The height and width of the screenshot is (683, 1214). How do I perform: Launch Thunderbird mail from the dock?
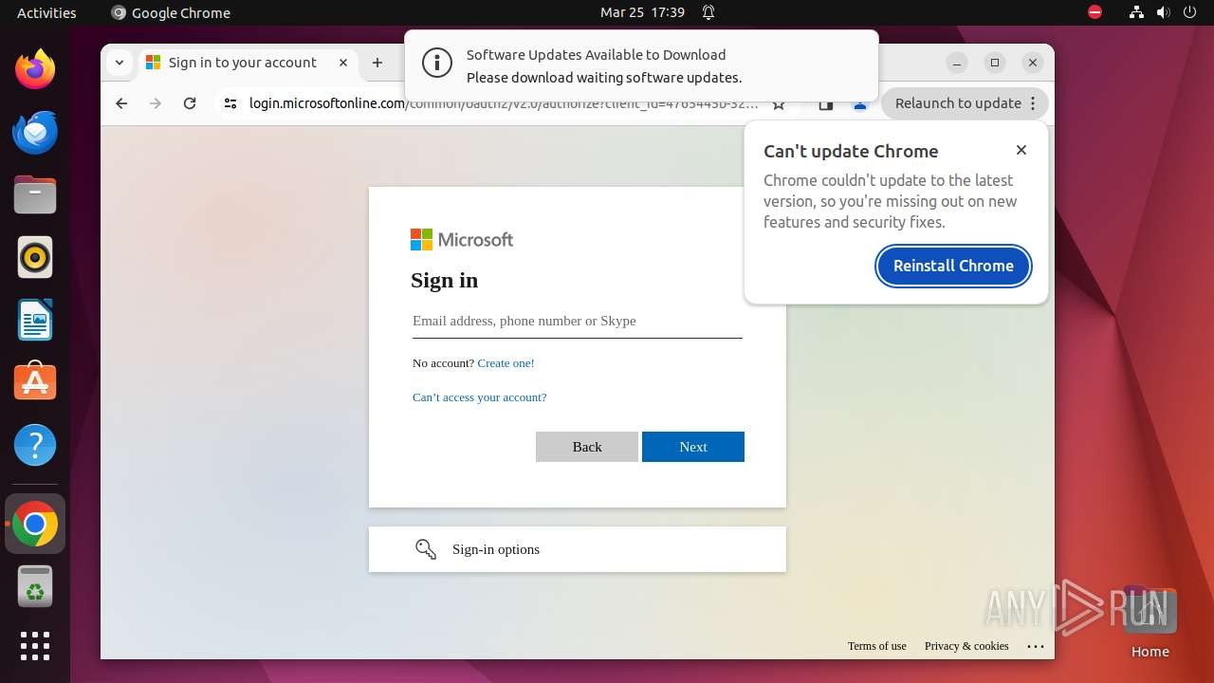pos(35,132)
